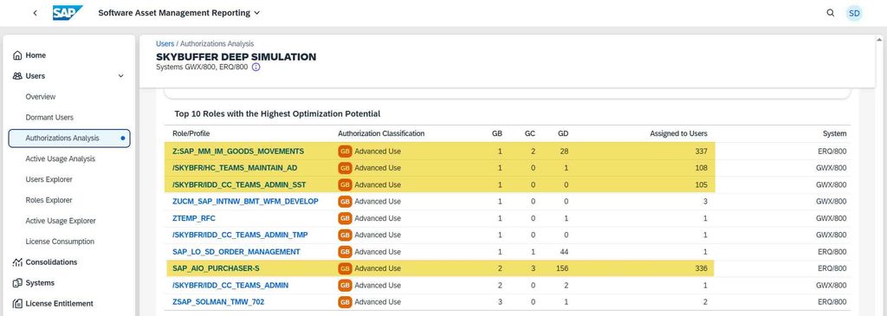Open role SAP_AIO_PURCHASER-S
Screen dimensions: 887x316
pos(216,268)
